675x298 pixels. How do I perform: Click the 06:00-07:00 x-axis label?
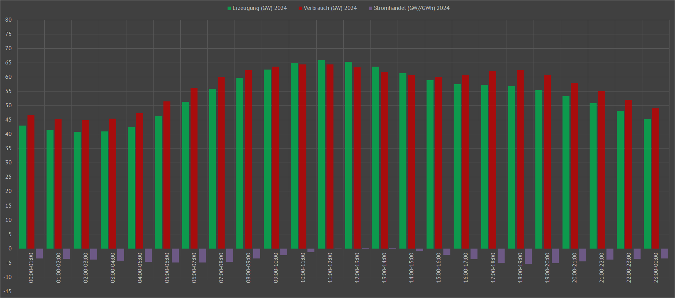pos(194,268)
